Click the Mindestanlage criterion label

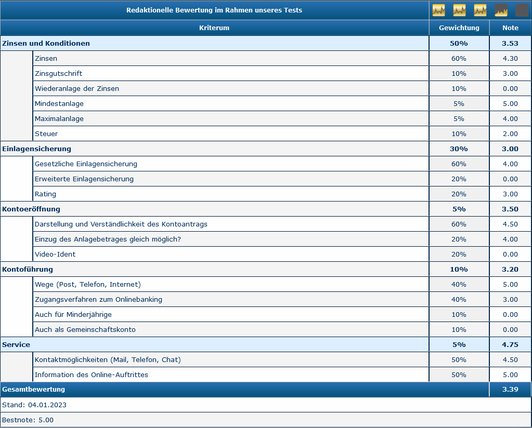(x=59, y=104)
